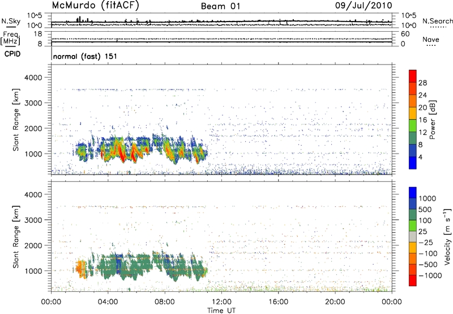Click velocity color bar segment between -100 and -500
This screenshot has height=314, width=453.
point(413,258)
